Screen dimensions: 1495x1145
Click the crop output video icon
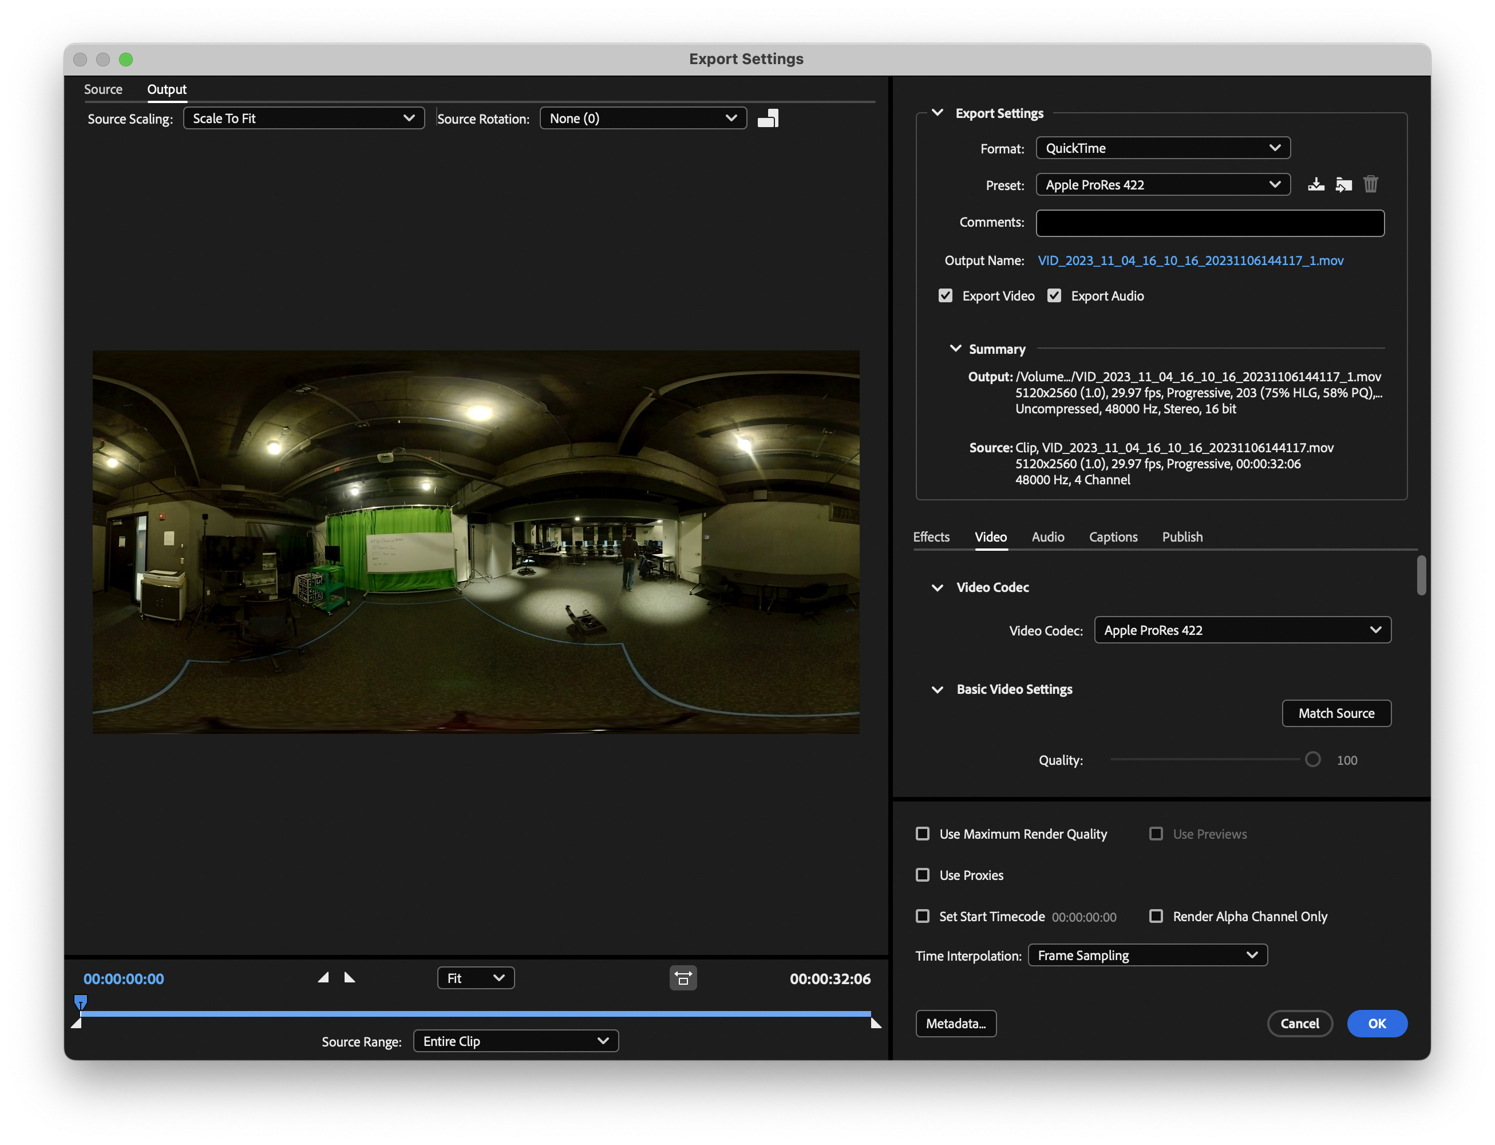click(768, 119)
